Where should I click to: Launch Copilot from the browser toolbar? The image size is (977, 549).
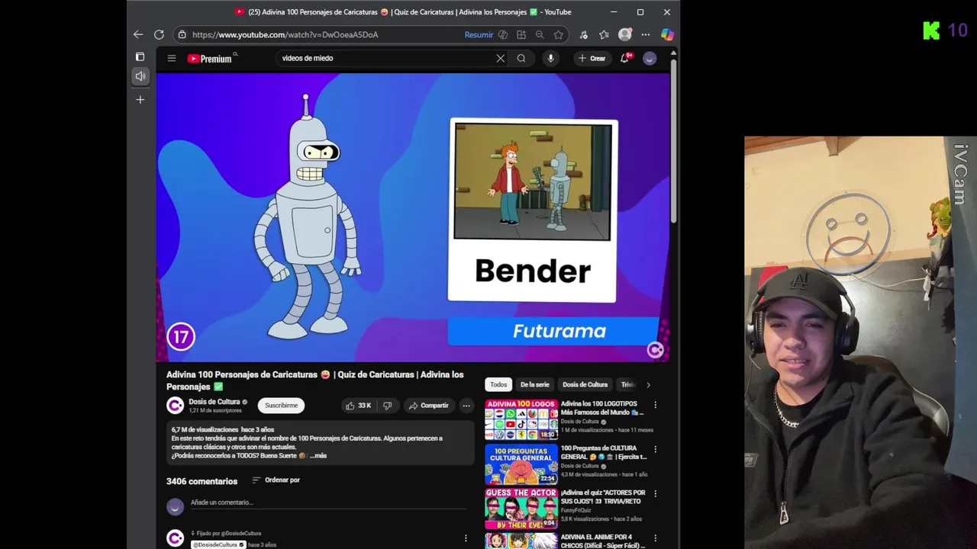[x=667, y=34]
